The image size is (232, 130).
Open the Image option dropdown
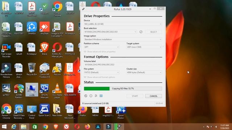pyautogui.click(x=123, y=39)
